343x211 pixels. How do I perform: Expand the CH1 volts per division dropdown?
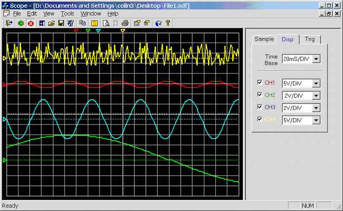[x=316, y=84]
